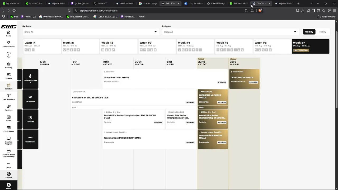This screenshot has width=338, height=190.
Task: Expand the By types dropdown
Action: 230,32
